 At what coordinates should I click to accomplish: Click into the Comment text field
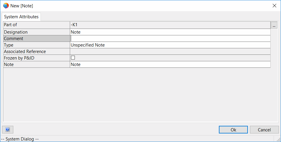(170, 39)
